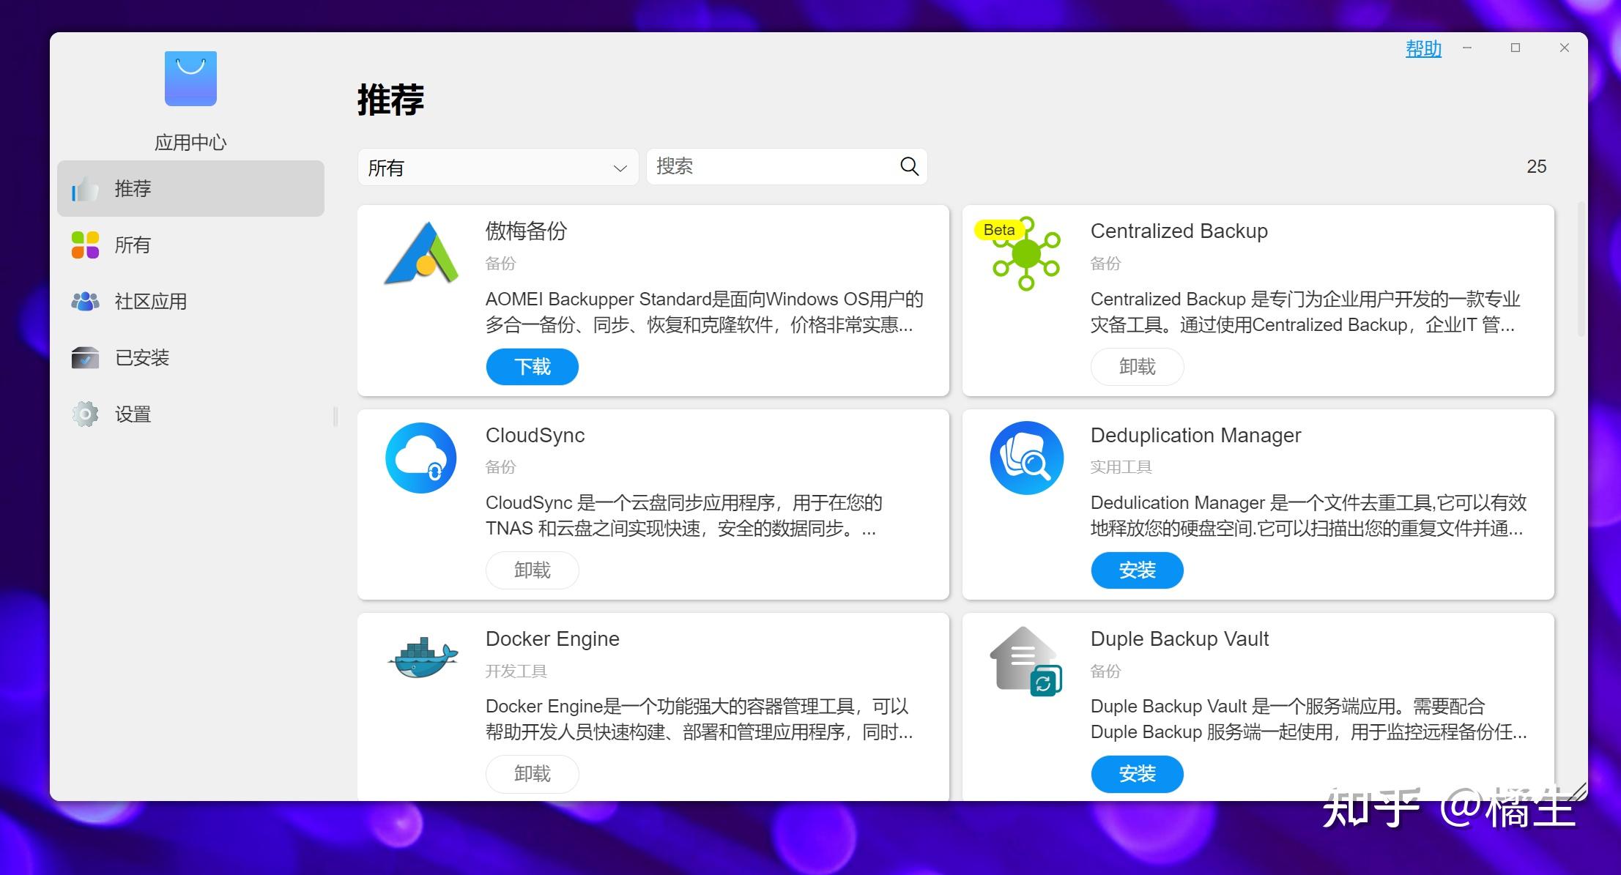Click the CloudSync description text
1621x875 pixels.
point(683,515)
